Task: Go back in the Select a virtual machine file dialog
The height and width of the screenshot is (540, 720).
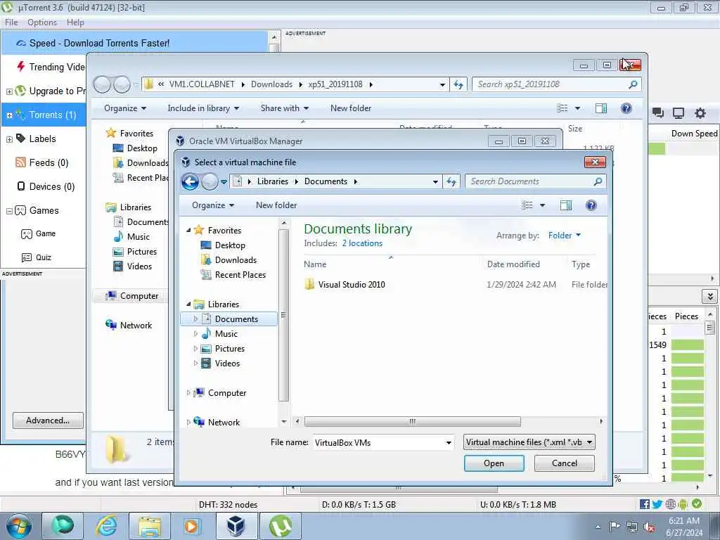Action: coord(190,182)
